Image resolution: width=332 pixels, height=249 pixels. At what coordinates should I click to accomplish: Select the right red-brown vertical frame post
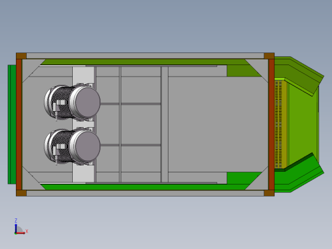click(271, 124)
